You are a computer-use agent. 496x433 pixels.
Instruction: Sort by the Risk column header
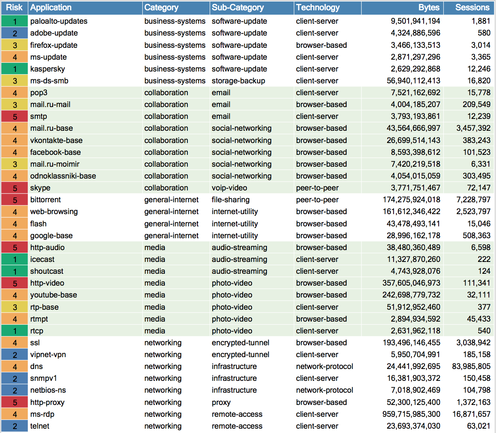pos(14,8)
